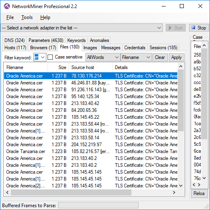The image size is (210, 210).
Task: Select the file row from 91.236.116.143
Action: (x=91, y=90)
